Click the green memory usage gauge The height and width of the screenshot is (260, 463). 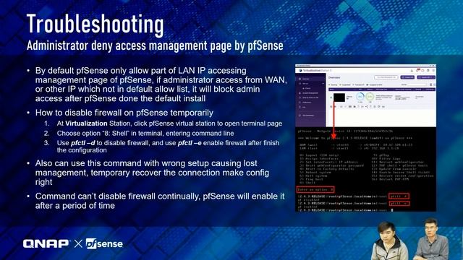click(x=370, y=96)
